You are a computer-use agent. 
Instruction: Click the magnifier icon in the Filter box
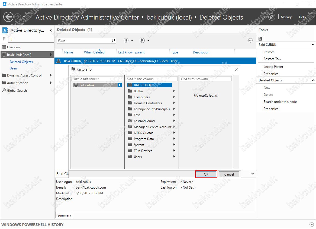pyautogui.click(x=113, y=40)
